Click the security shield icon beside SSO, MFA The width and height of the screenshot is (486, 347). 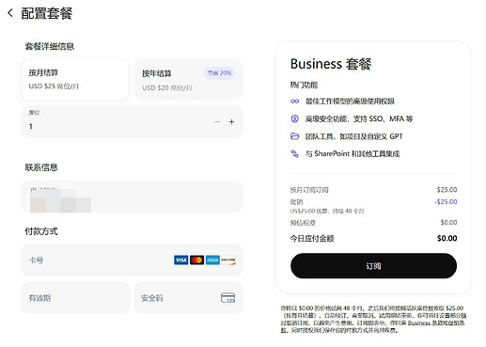294,118
